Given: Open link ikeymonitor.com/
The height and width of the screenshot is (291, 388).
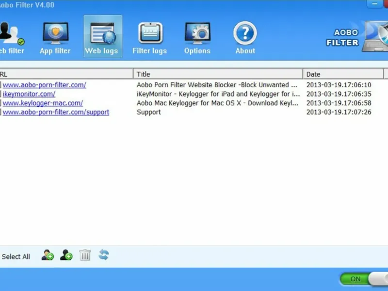Looking at the screenshot, I should (x=29, y=94).
